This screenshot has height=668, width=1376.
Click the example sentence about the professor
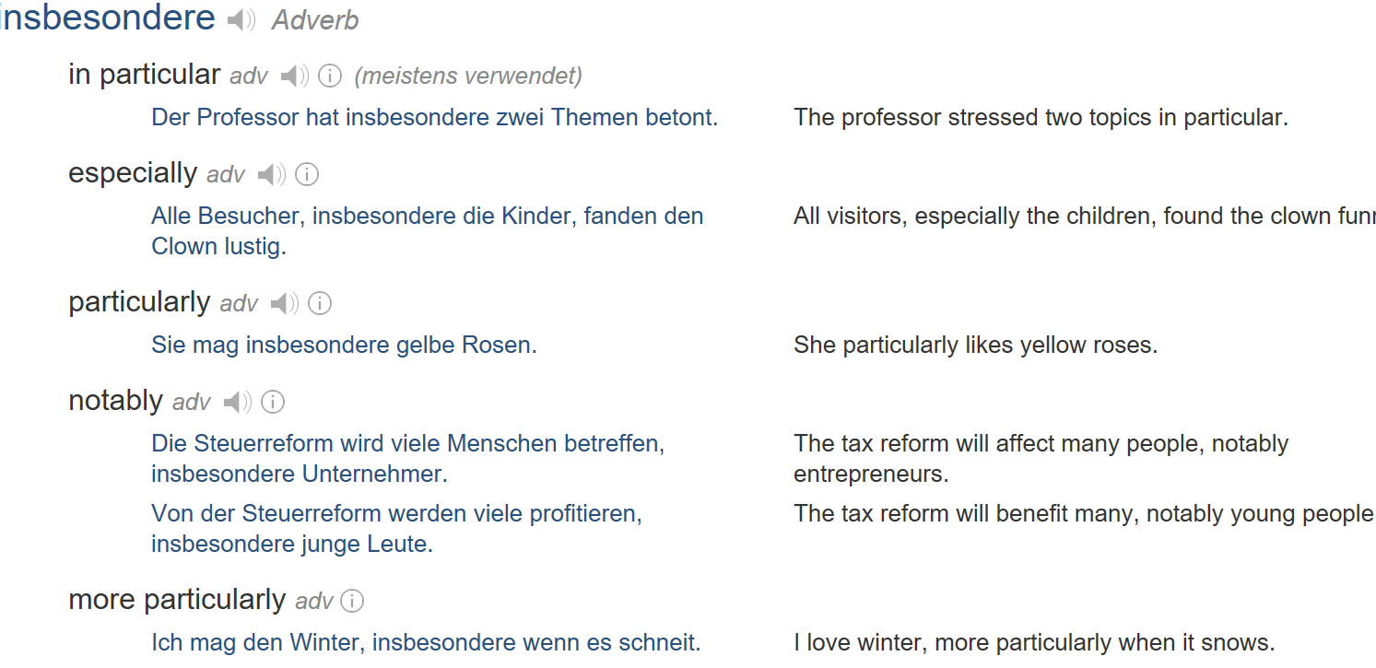pos(433,117)
